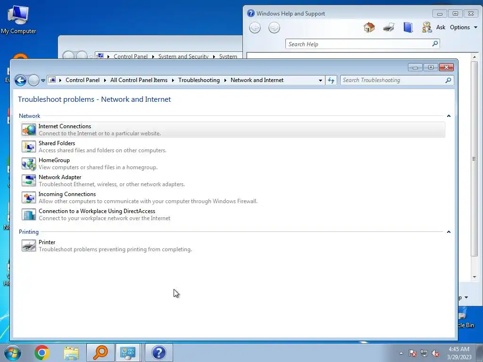Click System and Security in the background window
Screen dimensions: 483x362
183,57
